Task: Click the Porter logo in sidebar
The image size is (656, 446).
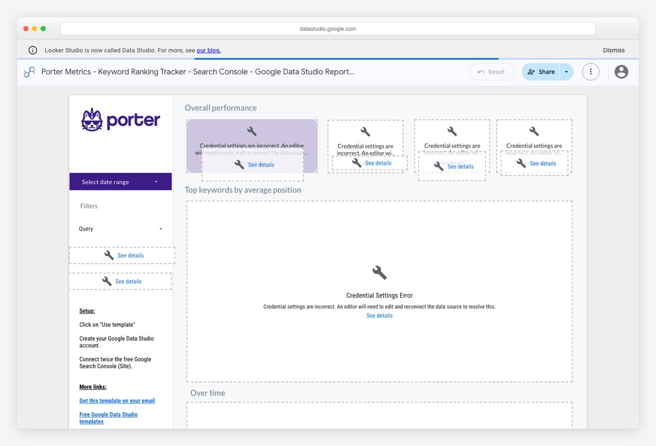Action: pos(121,120)
